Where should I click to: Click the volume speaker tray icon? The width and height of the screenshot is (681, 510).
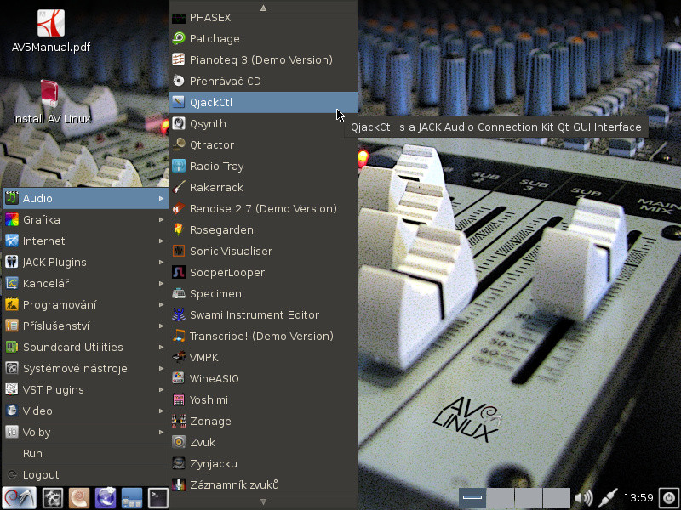click(583, 497)
